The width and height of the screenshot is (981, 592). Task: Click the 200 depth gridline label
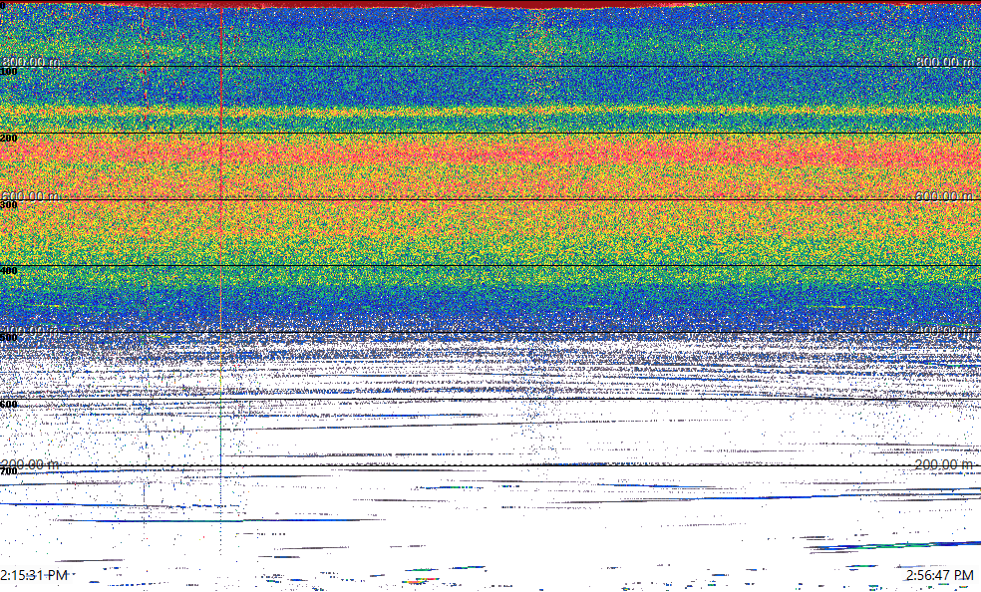coord(9,139)
